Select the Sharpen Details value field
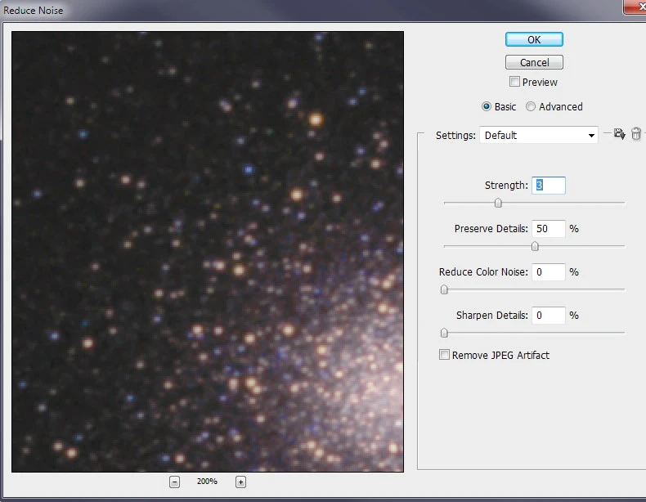This screenshot has width=646, height=502. [x=549, y=315]
